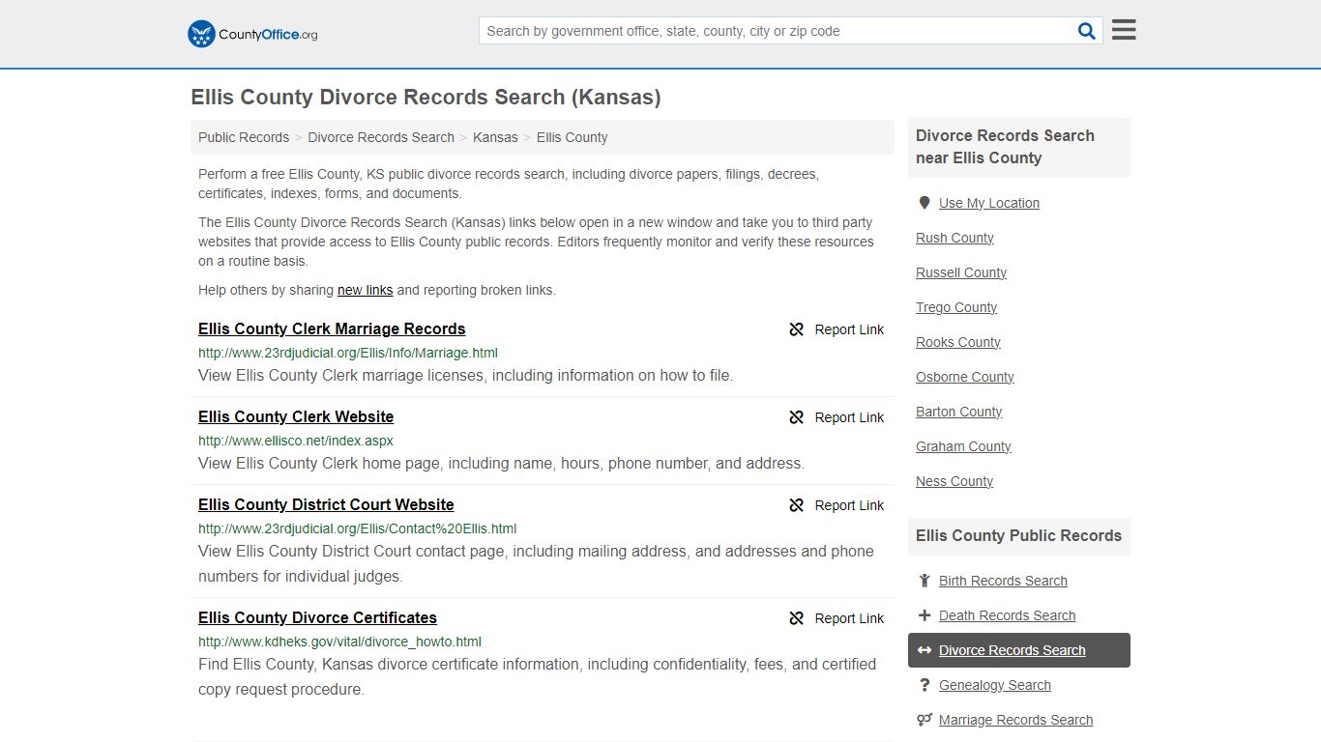Viewport: 1321px width, 742px height.
Task: Click the broken link icon for District Court Website
Action: pyautogui.click(x=797, y=505)
